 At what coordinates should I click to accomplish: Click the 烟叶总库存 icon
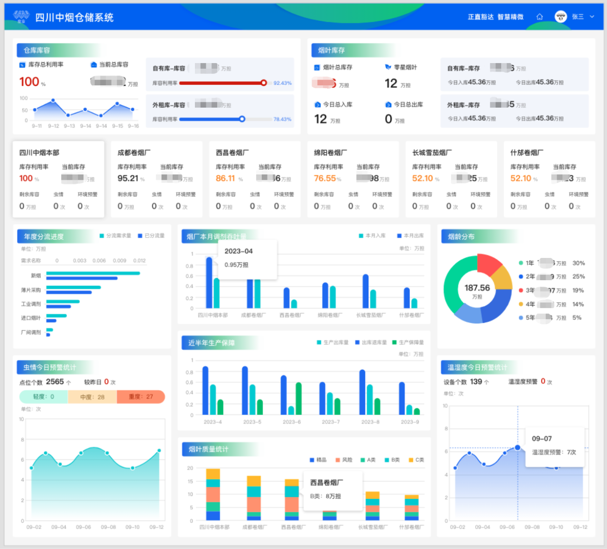(317, 68)
